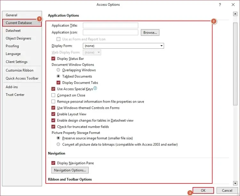Open the Language category
Image resolution: width=240 pixels, height=196 pixels.
click(22, 54)
